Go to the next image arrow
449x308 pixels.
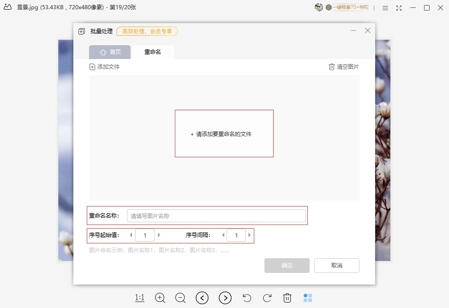[225, 298]
